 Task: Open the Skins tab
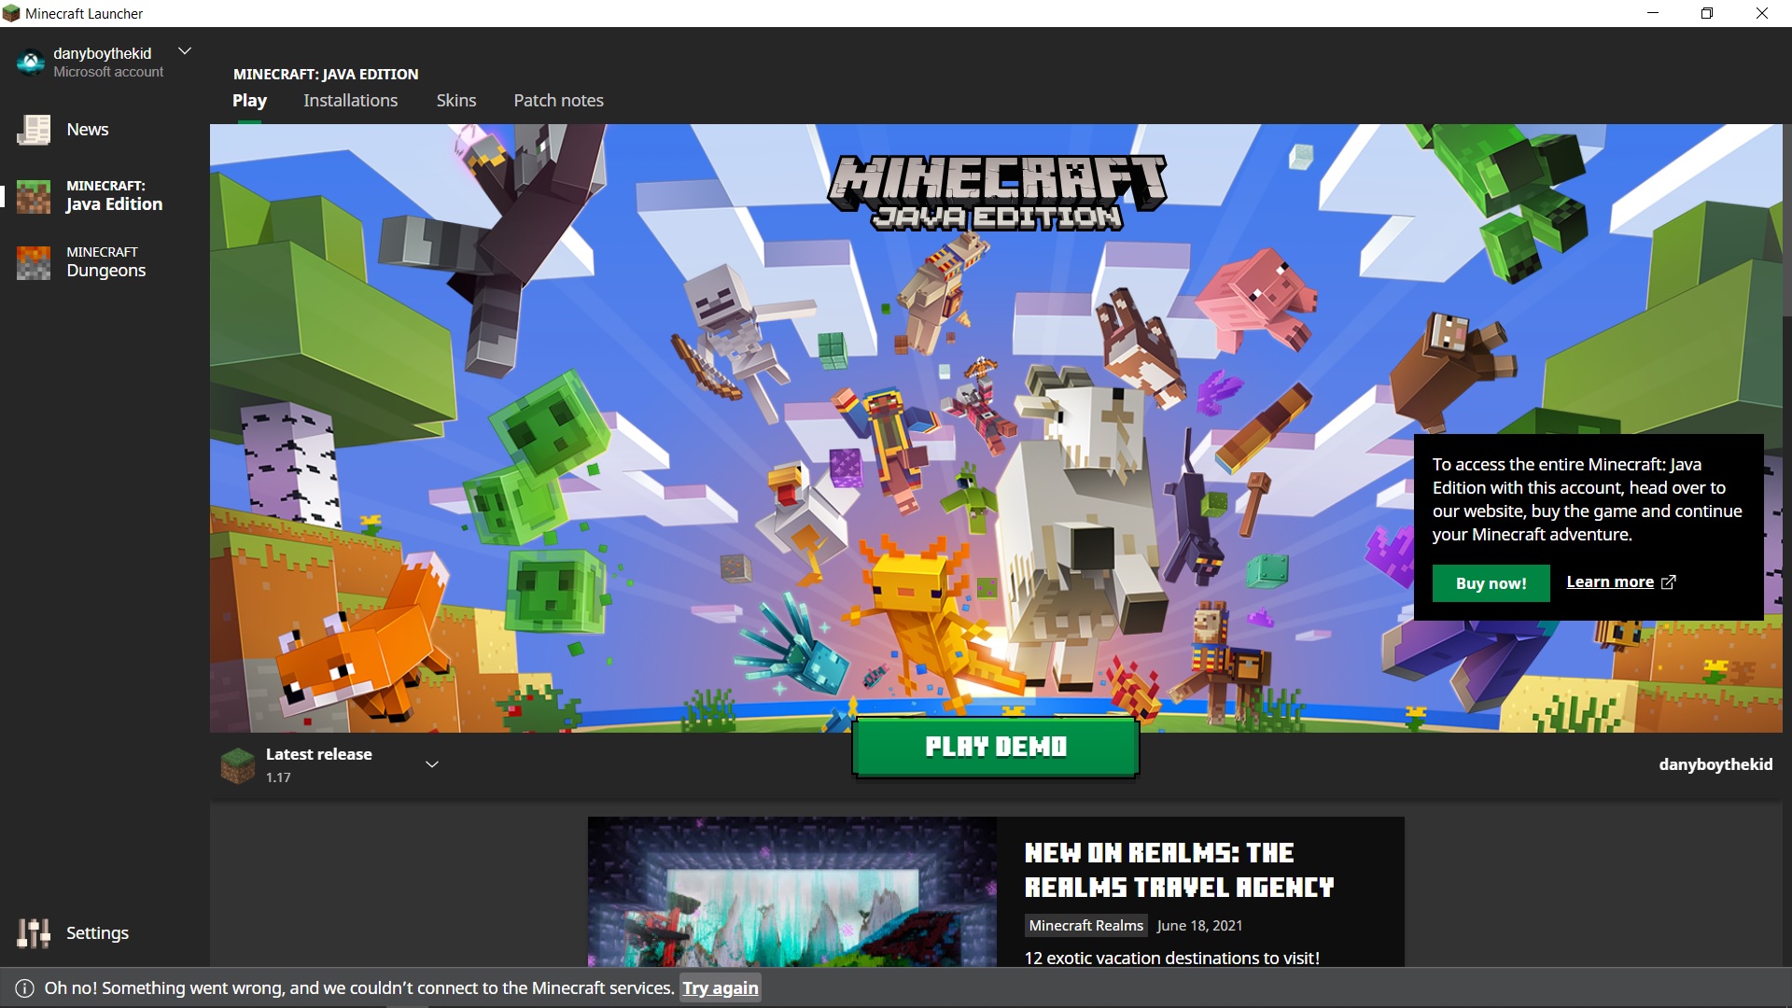click(455, 101)
